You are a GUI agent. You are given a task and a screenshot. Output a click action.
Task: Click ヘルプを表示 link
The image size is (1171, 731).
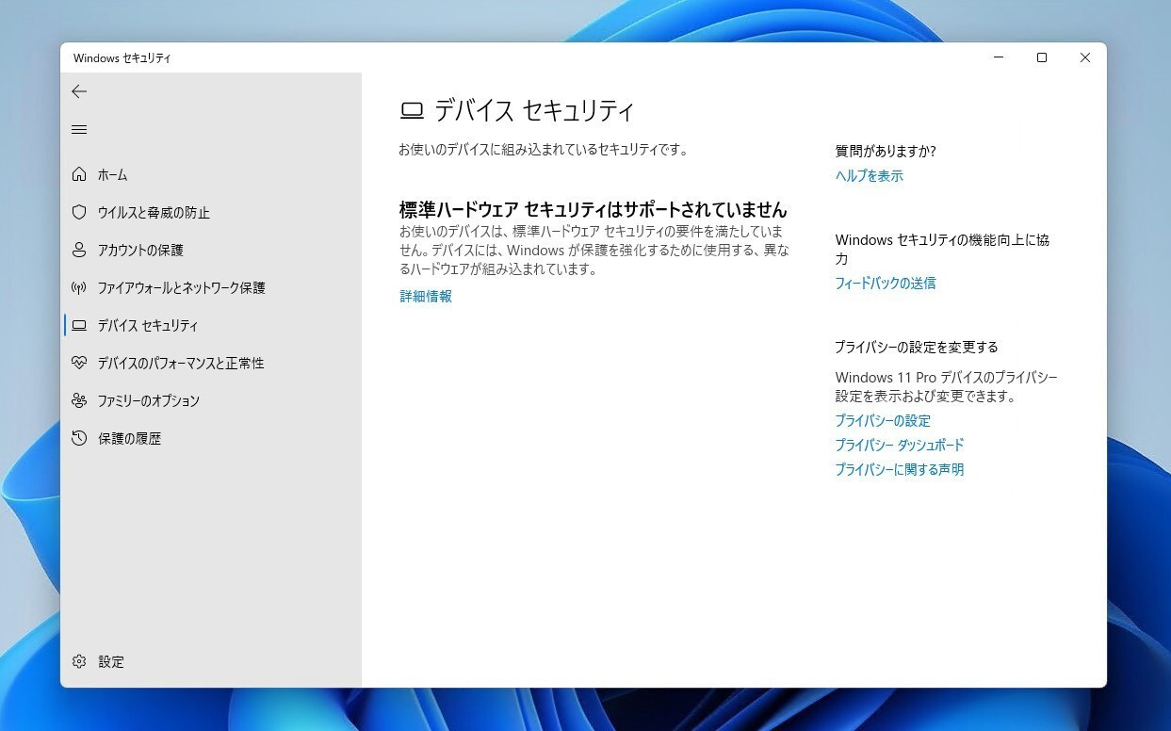(869, 175)
